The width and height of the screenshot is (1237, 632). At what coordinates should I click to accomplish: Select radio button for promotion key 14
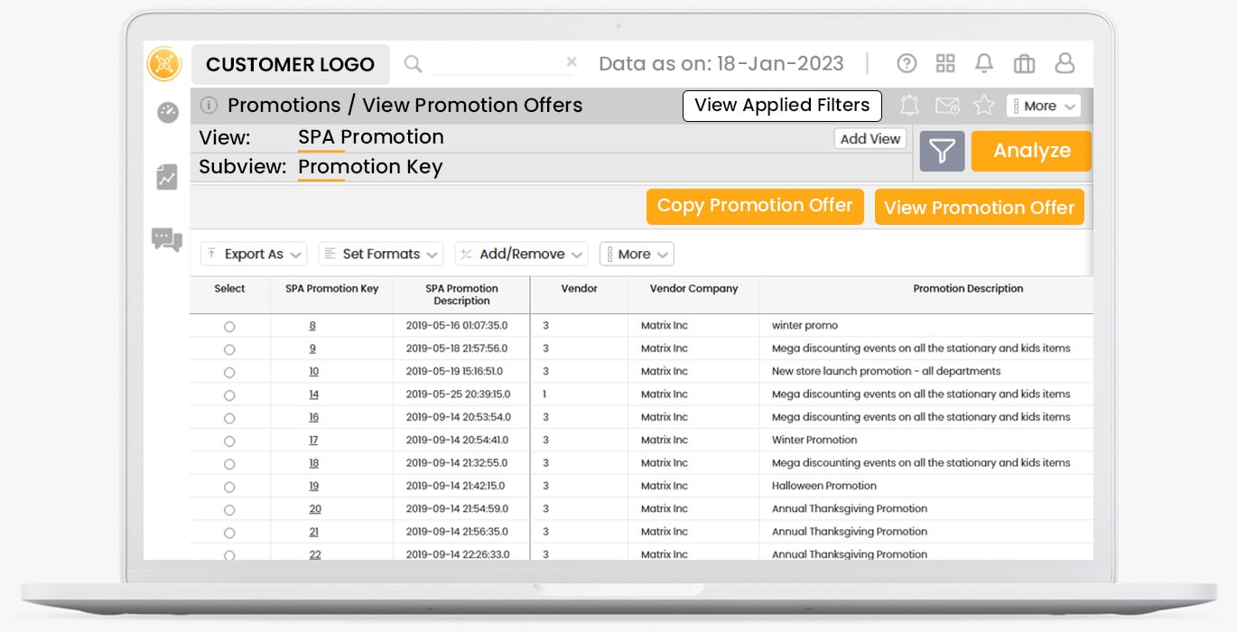coord(229,395)
